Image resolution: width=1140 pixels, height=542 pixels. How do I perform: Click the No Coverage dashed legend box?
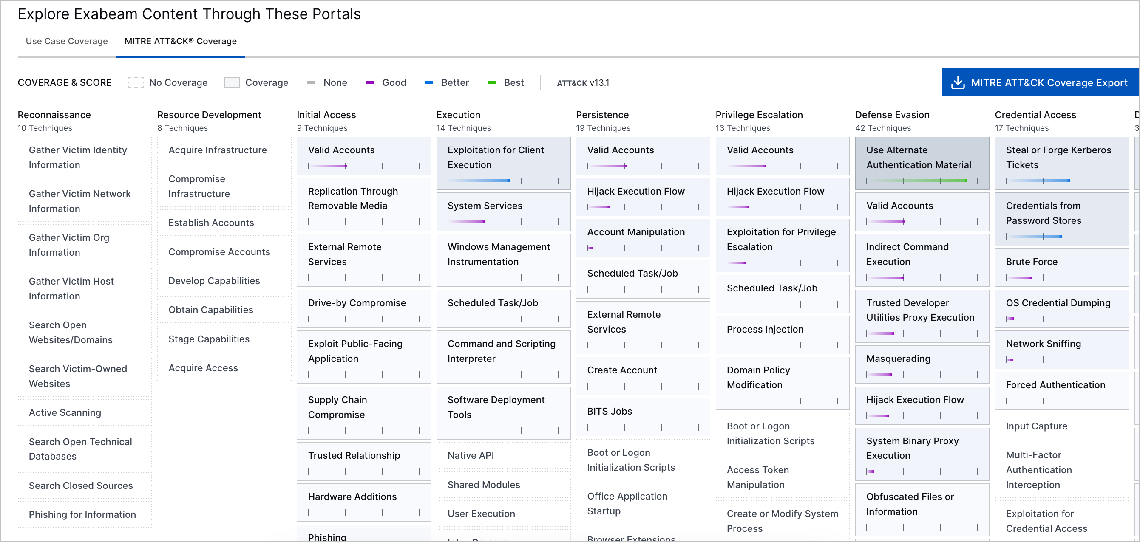[x=136, y=83]
